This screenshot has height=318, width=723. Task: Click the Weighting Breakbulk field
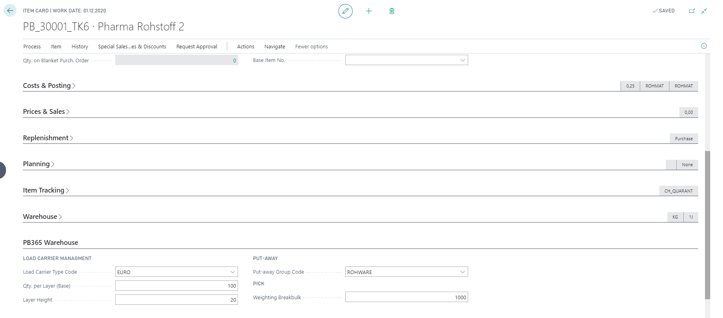pos(407,297)
